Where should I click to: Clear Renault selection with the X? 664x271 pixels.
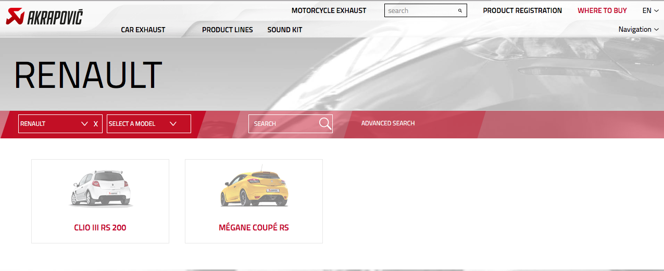pyautogui.click(x=96, y=124)
